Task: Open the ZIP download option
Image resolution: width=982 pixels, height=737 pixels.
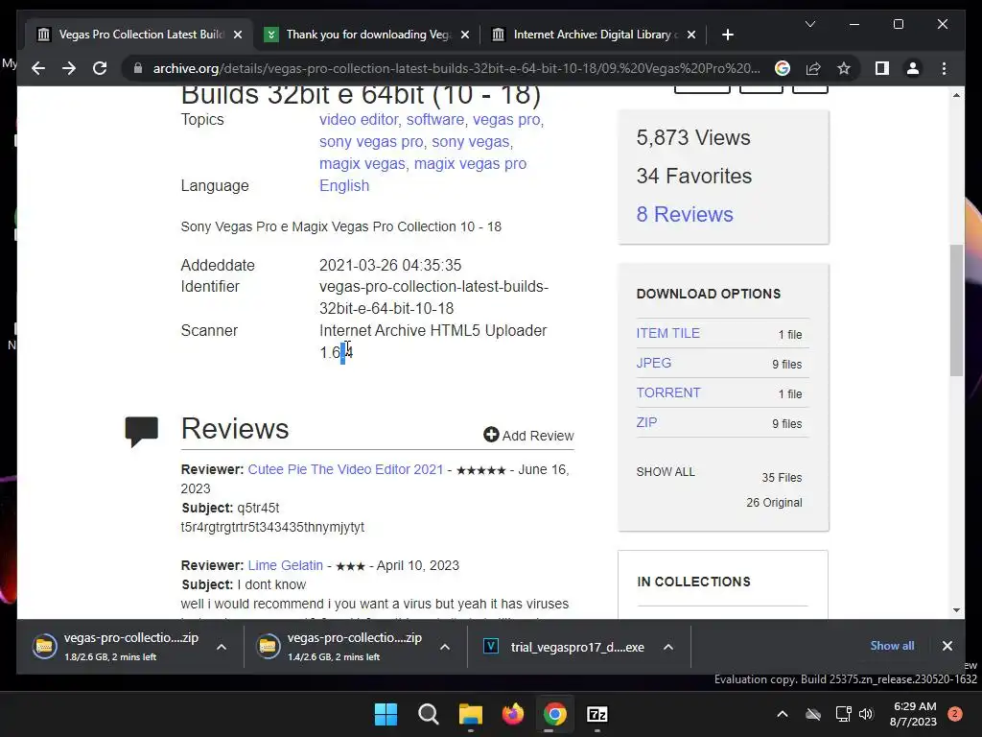Action: point(647,422)
